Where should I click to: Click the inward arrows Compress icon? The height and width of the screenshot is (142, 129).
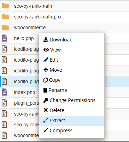click(x=46, y=130)
